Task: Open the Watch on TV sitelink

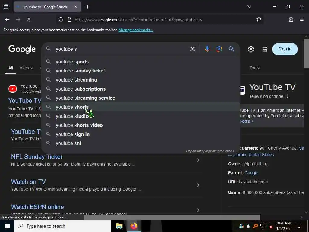Action: (x=28, y=182)
